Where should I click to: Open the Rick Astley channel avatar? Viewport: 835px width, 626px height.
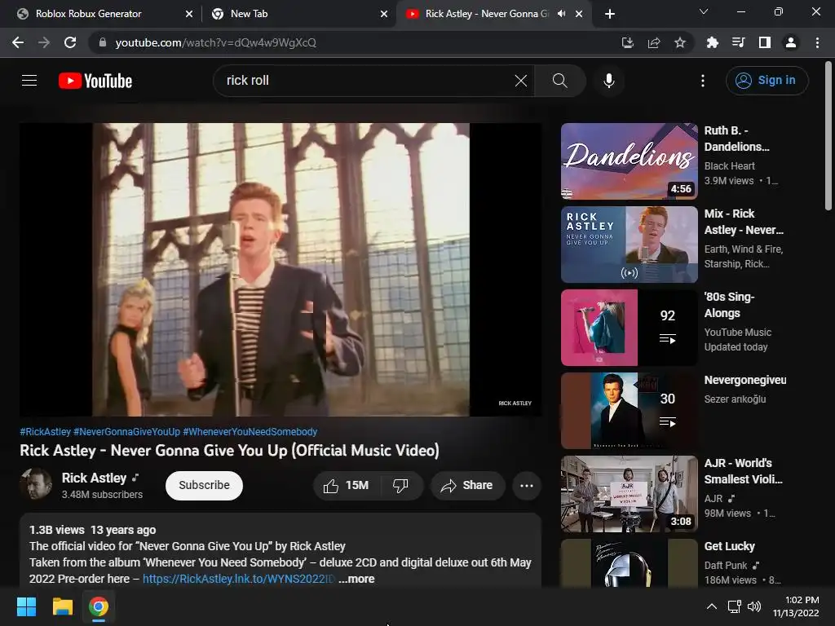[x=36, y=484]
